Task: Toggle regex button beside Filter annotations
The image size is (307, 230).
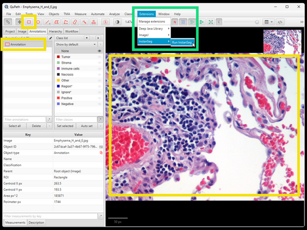Action: [x=49, y=120]
